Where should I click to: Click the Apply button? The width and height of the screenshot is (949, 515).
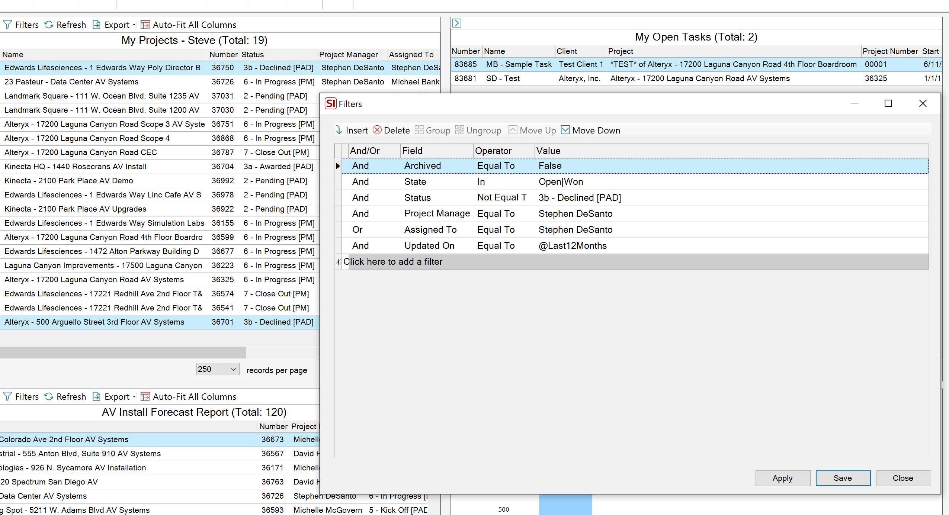tap(782, 478)
